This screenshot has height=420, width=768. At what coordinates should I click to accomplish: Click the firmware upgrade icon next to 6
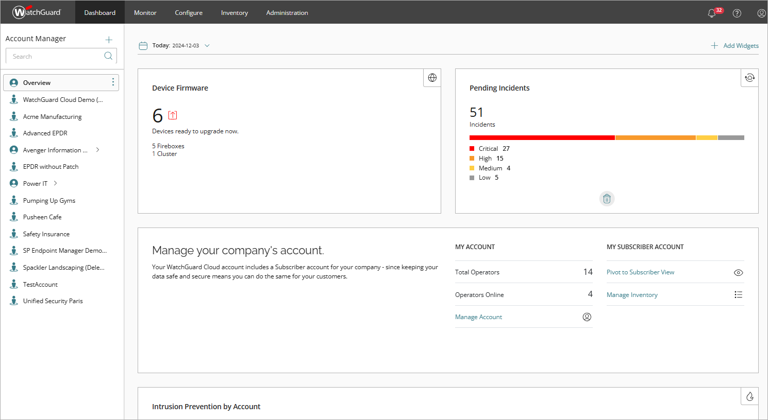coord(172,115)
